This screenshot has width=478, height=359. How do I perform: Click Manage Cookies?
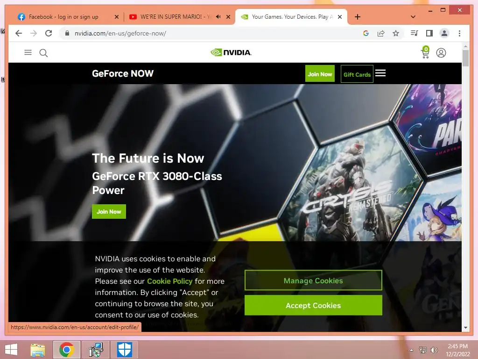[x=313, y=280]
